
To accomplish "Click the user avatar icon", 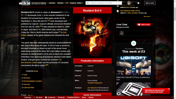I will [129, 3].
